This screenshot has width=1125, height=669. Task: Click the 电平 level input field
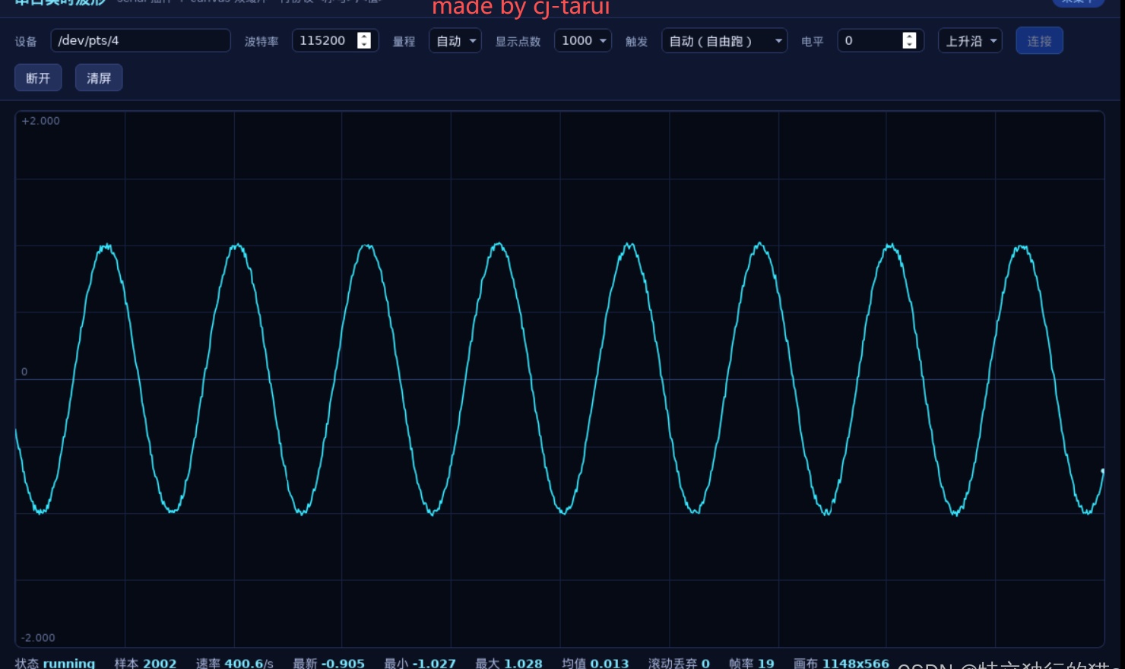(x=880, y=40)
